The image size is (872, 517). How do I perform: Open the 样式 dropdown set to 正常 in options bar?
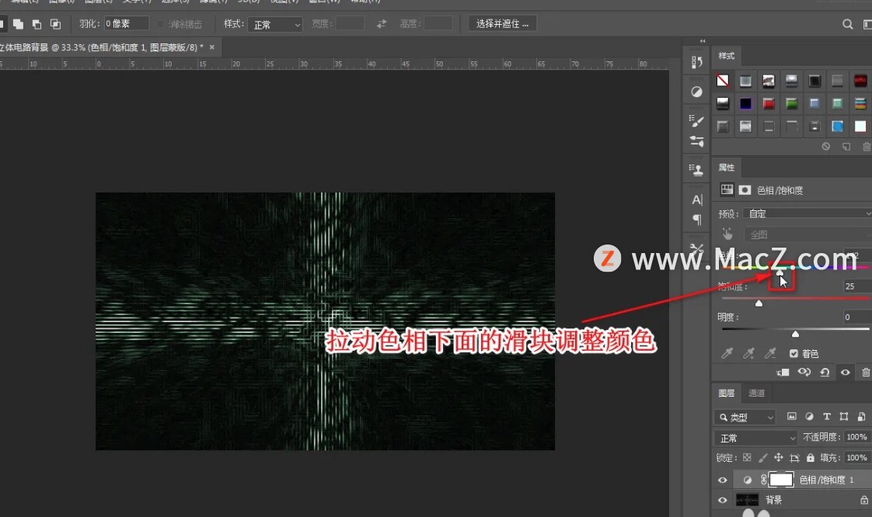point(276,24)
